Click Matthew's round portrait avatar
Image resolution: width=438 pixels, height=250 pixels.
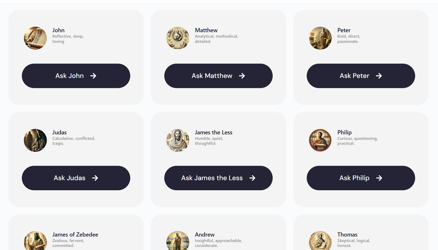click(178, 38)
